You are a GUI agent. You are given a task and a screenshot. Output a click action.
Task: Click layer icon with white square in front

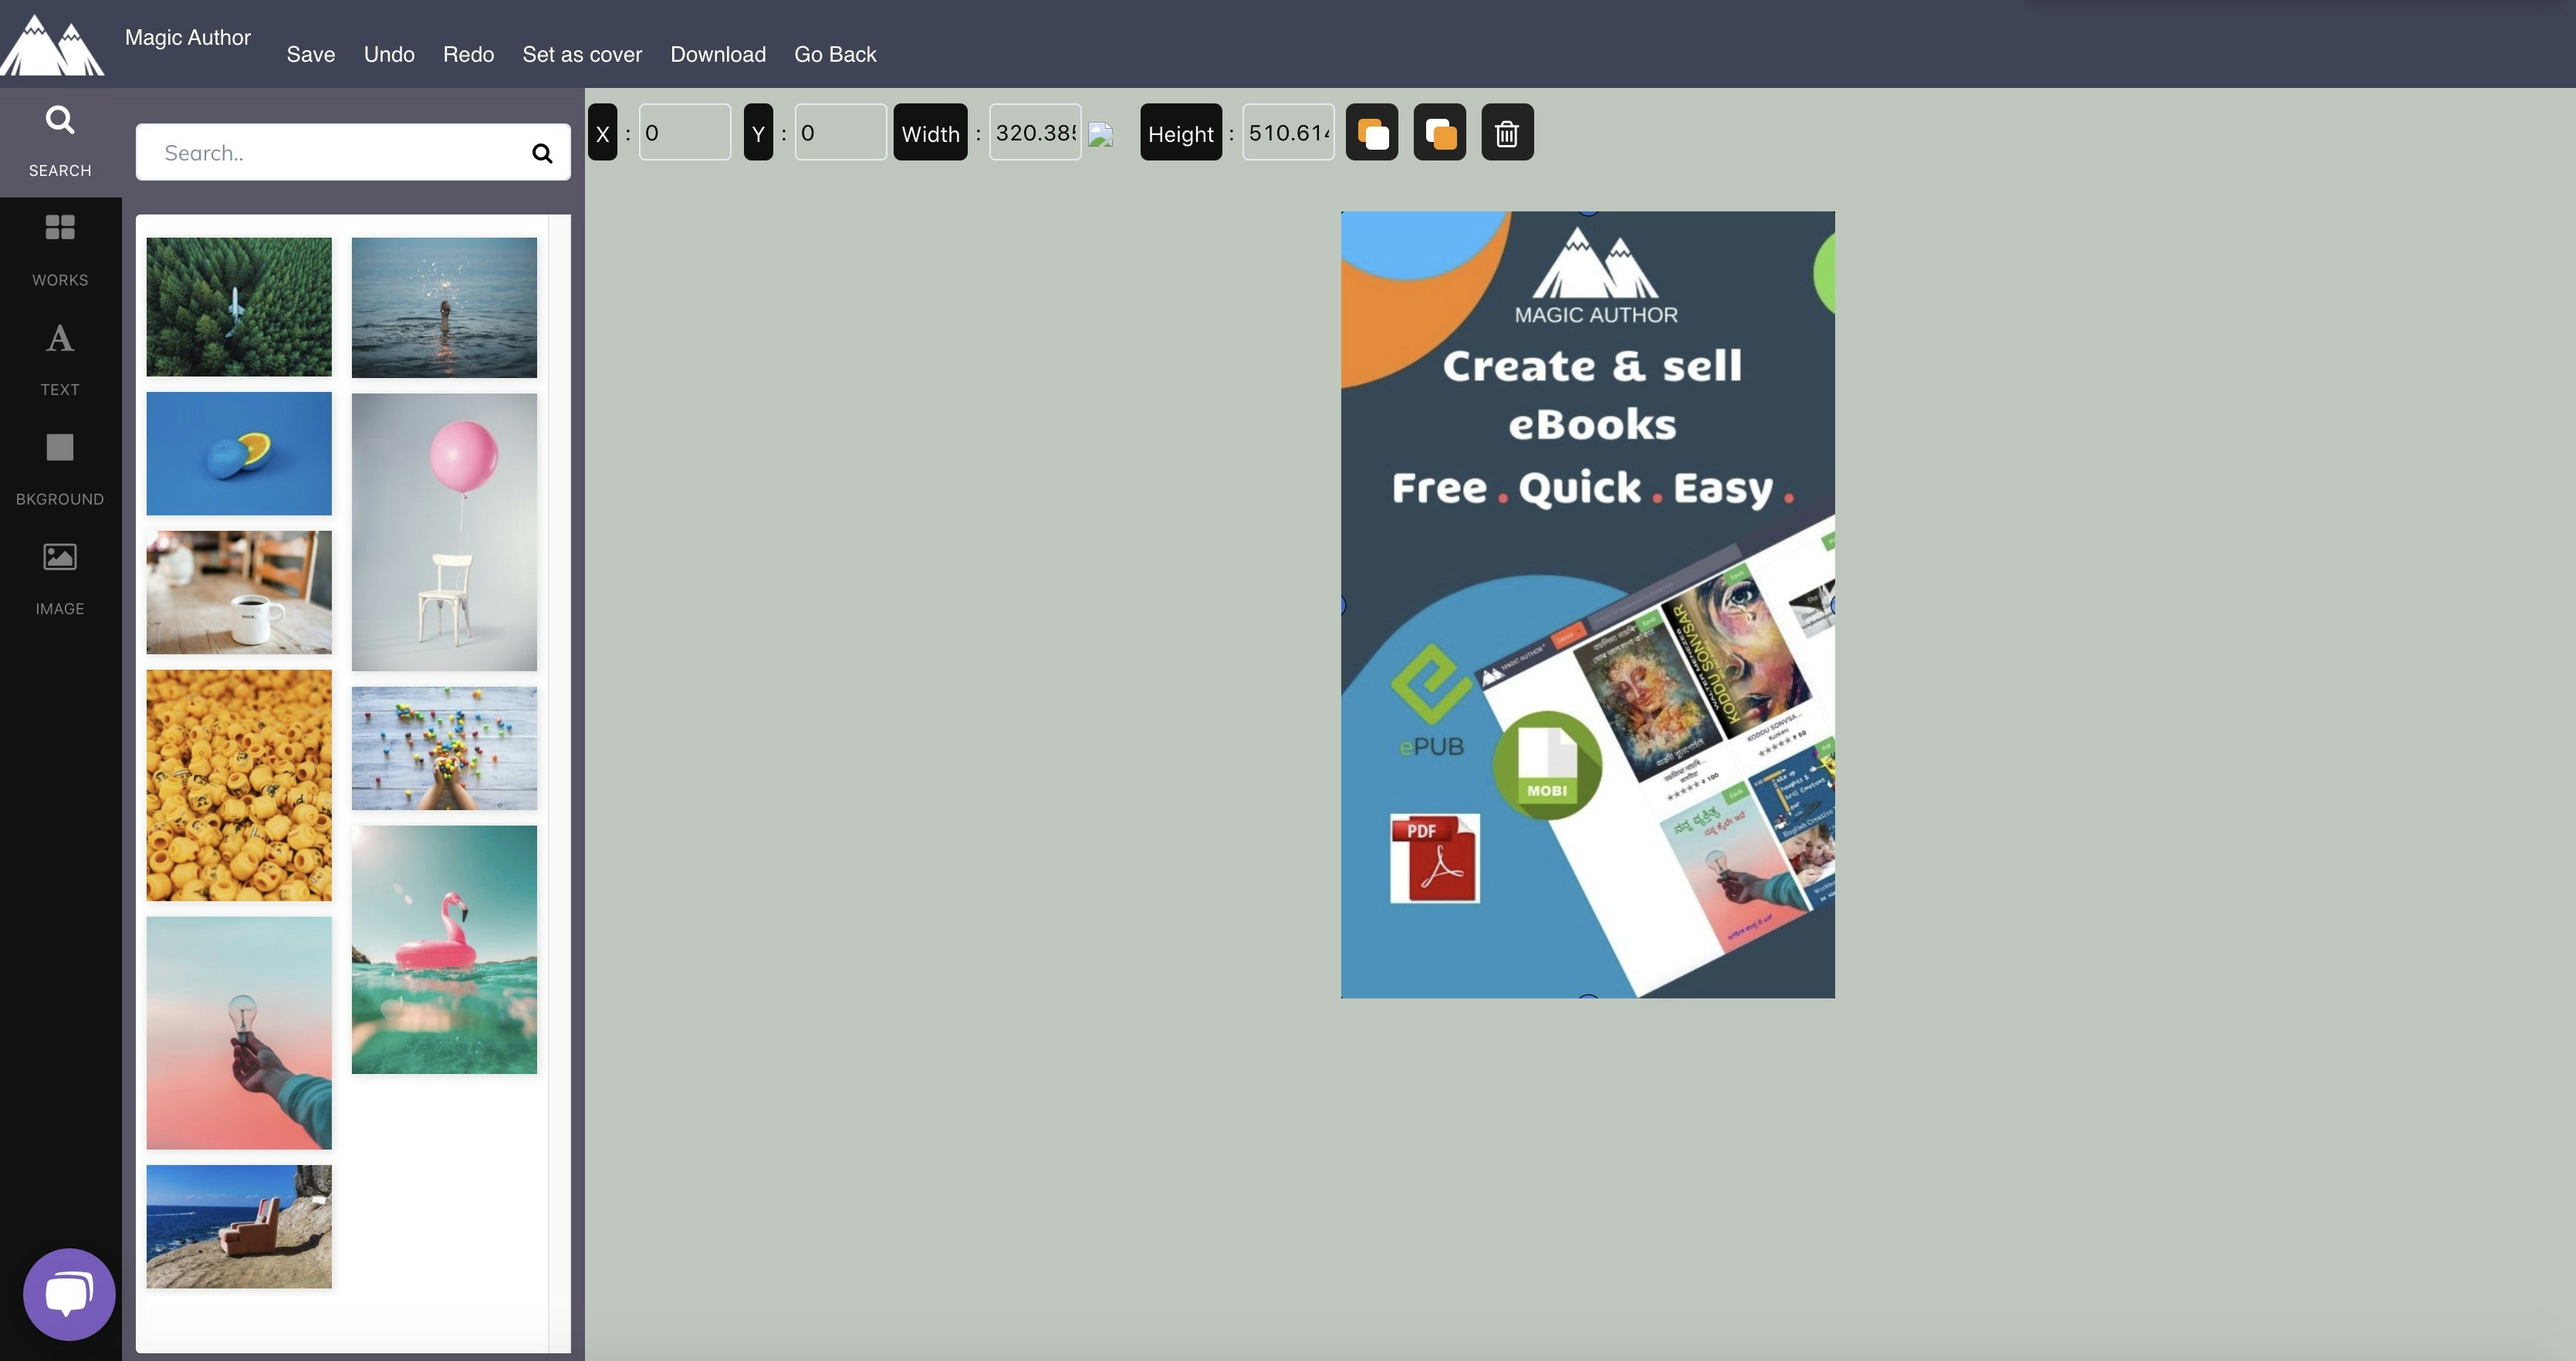point(1372,132)
